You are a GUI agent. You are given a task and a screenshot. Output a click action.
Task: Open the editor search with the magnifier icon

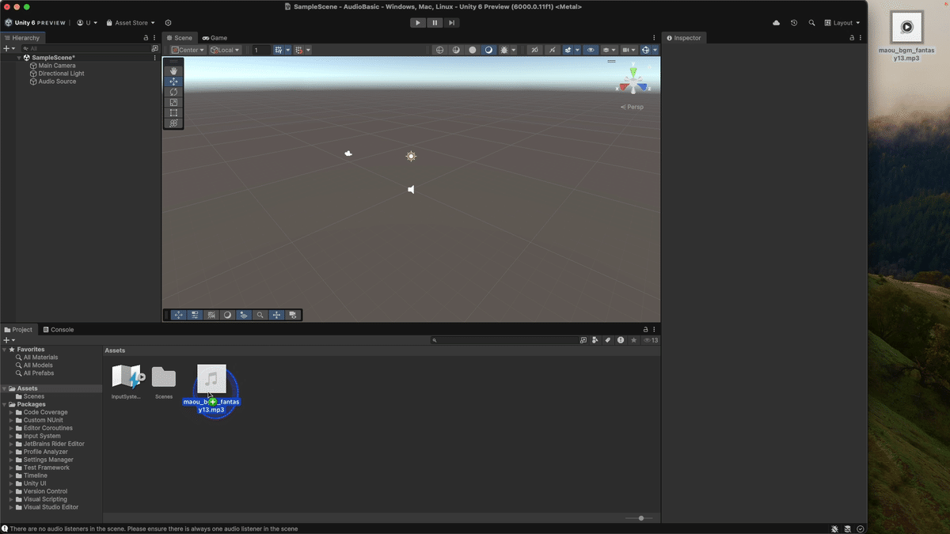(811, 23)
